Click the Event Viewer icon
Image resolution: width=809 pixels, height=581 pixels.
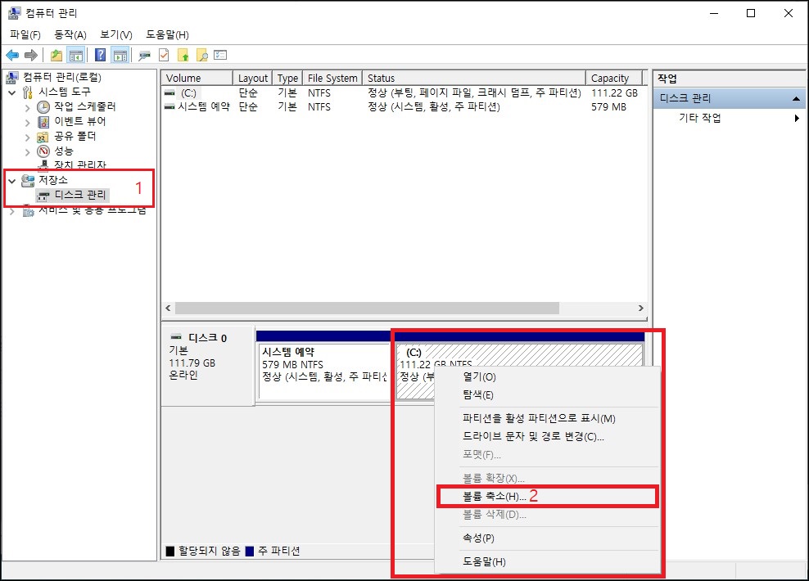tap(43, 122)
